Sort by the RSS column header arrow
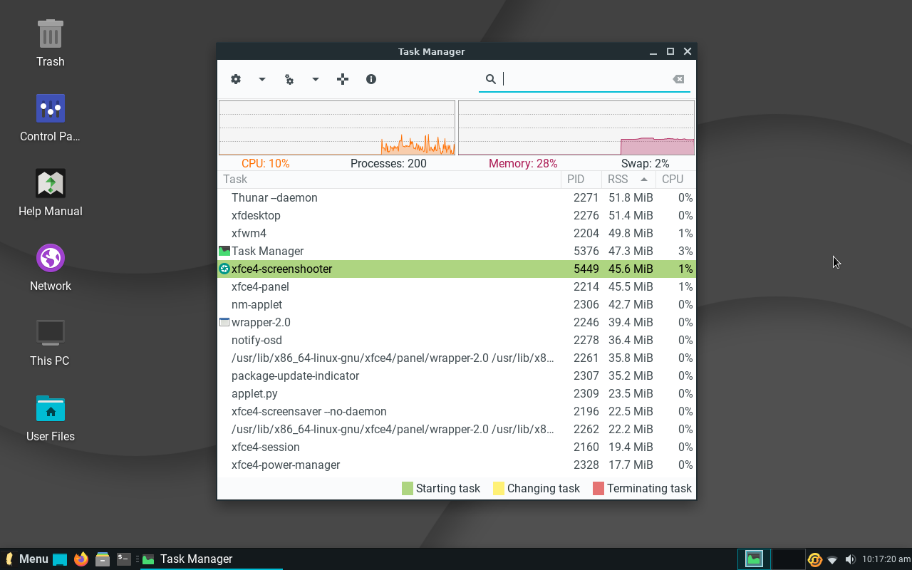This screenshot has width=912, height=570. click(645, 179)
